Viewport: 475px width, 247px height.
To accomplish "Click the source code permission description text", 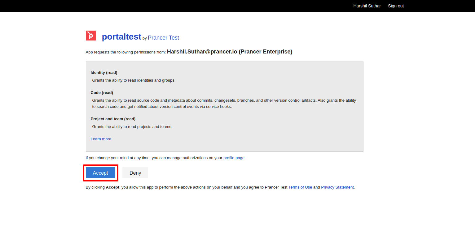I will (x=224, y=104).
